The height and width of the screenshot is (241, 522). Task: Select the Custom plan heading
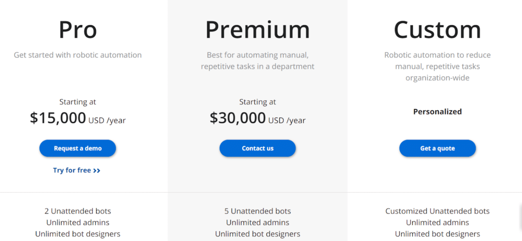(437, 29)
